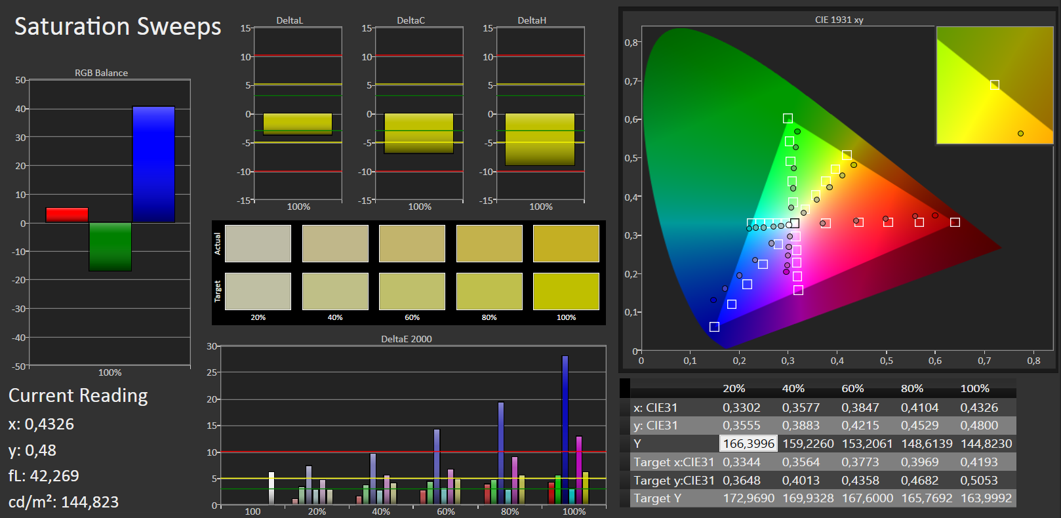
Task: Click the 100% blue target square on CIE chart
Action: coord(714,327)
